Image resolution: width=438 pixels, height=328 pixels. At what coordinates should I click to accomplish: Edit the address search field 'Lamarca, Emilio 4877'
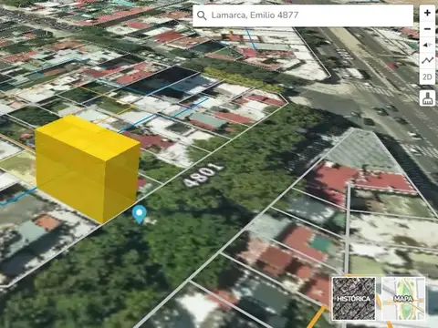(x=303, y=15)
